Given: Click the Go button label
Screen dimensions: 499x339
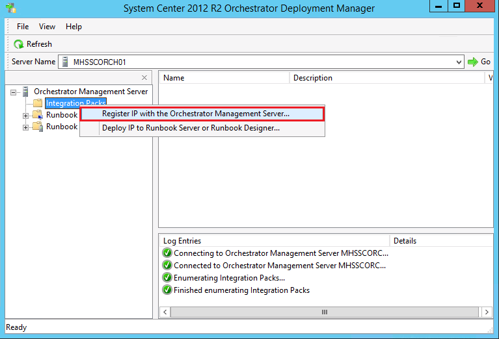Looking at the screenshot, I should point(485,62).
